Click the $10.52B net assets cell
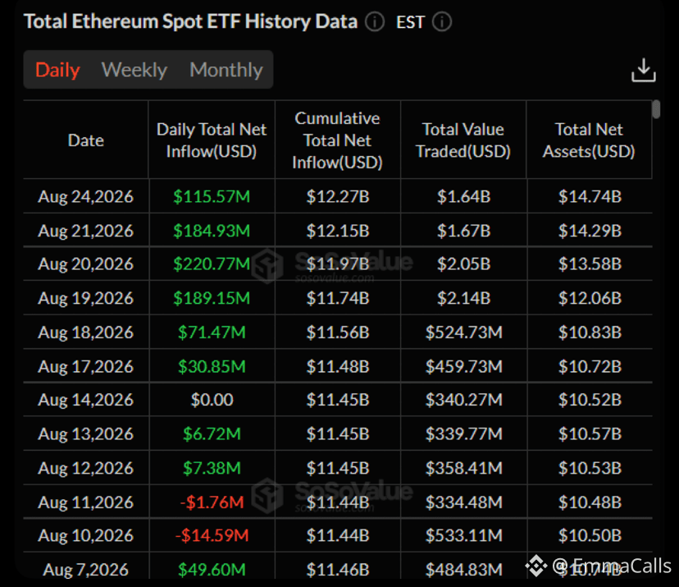Viewport: 679px width, 587px height. [590, 399]
